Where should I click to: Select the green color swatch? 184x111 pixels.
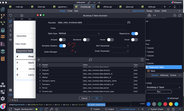coord(159,104)
